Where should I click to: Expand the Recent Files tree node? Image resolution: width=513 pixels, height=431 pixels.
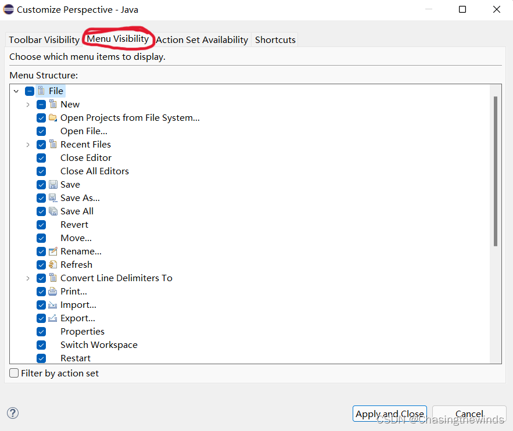click(28, 145)
